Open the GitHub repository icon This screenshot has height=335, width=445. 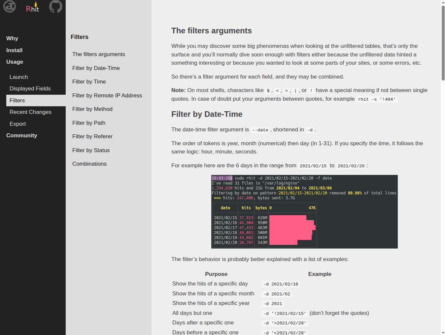click(x=55, y=6)
